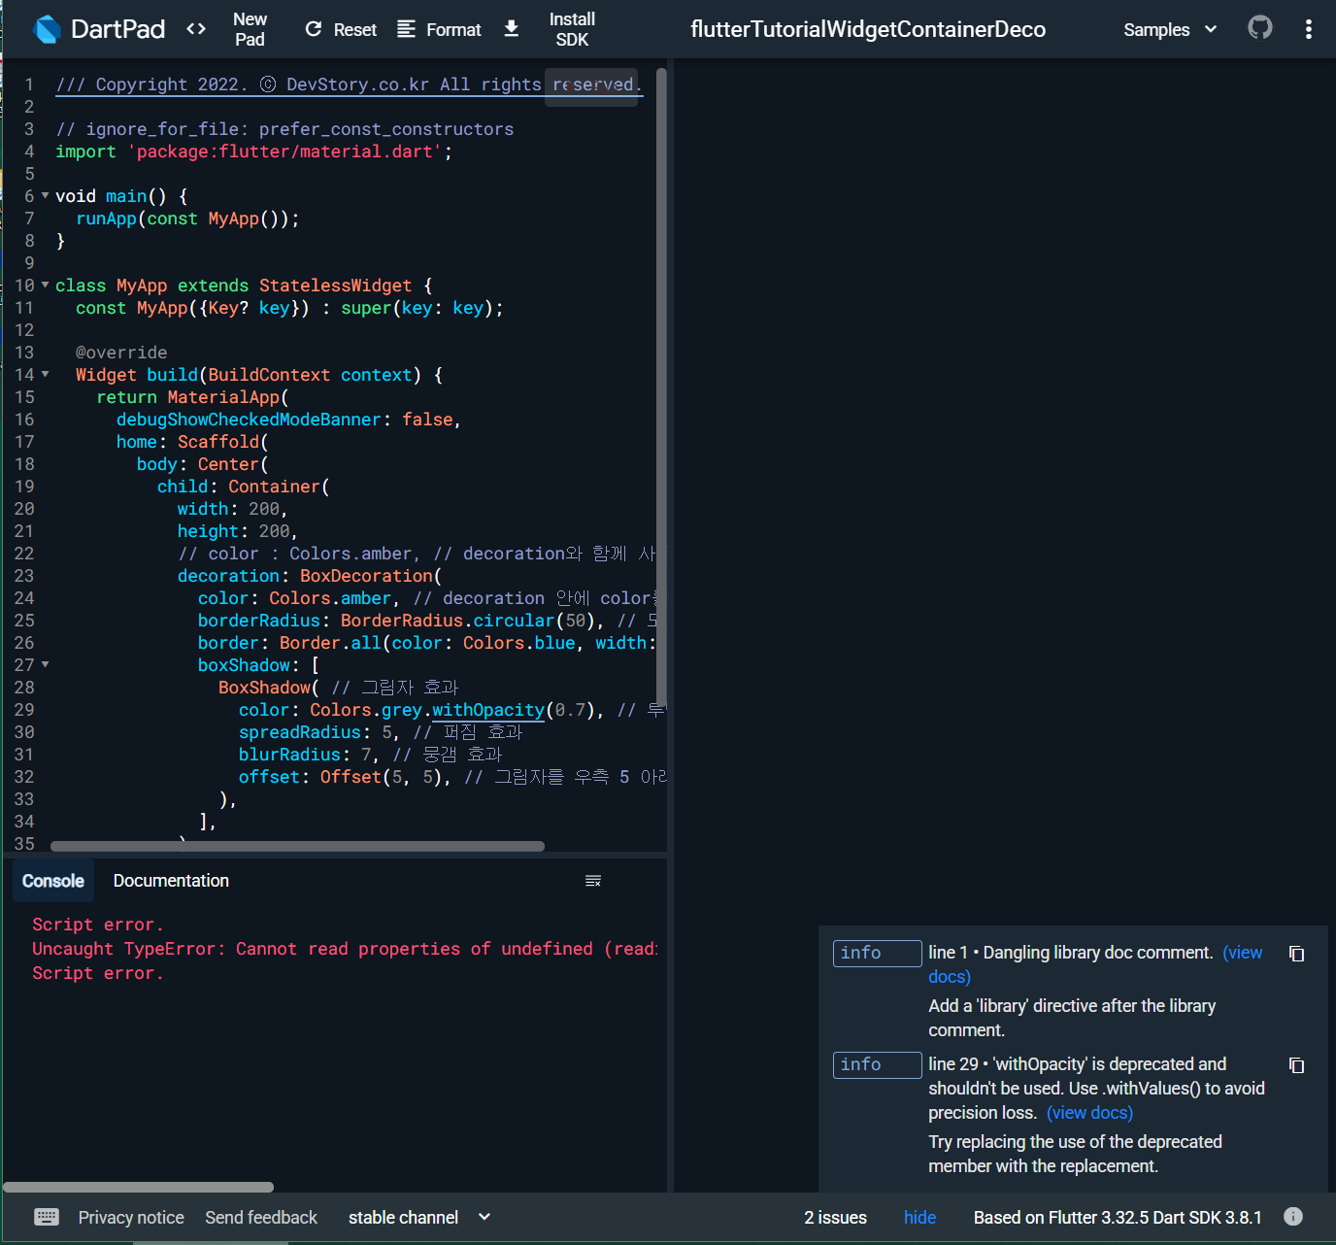Click the @override annotation on line 13
This screenshot has height=1245, width=1336.
(121, 353)
